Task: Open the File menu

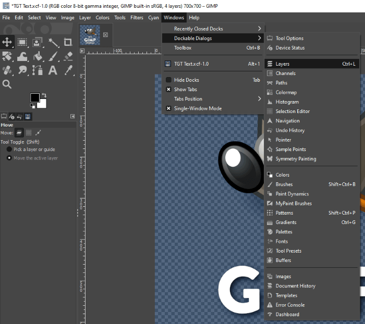Action: click(6, 18)
